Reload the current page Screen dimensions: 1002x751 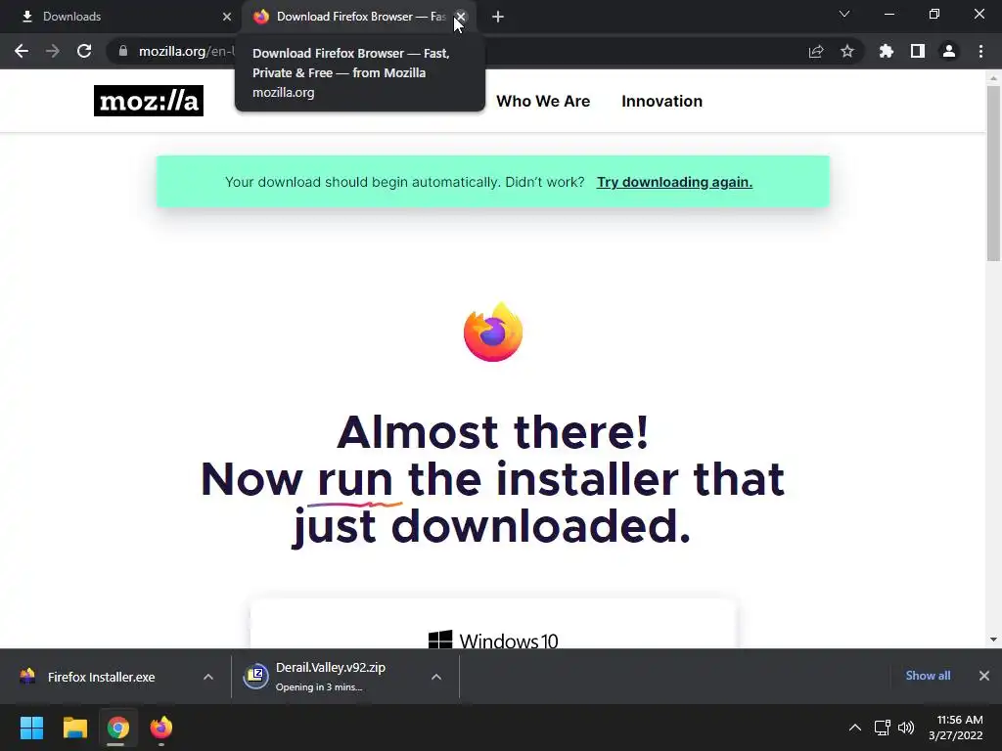(x=84, y=51)
